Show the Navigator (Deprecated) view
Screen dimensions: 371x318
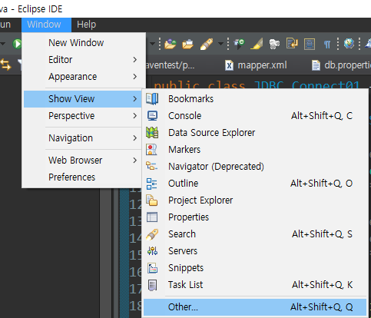(x=255, y=167)
